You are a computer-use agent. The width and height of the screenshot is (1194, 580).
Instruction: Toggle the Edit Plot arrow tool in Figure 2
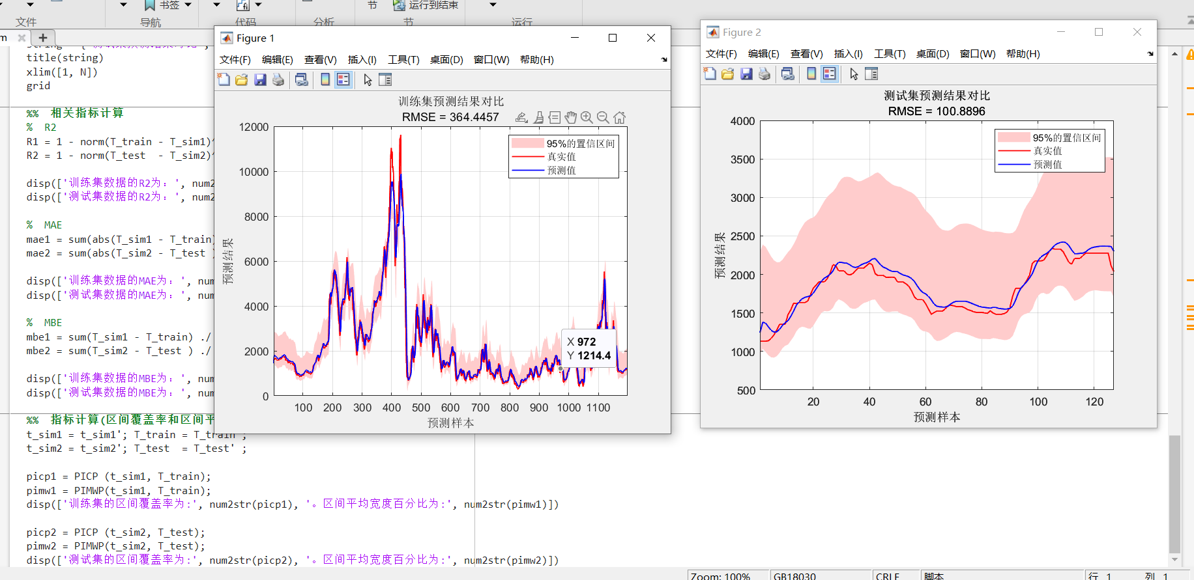click(854, 74)
